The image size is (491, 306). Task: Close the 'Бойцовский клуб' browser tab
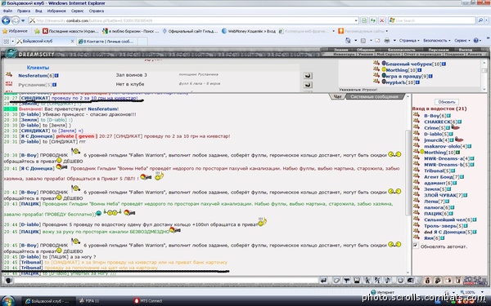coord(72,41)
